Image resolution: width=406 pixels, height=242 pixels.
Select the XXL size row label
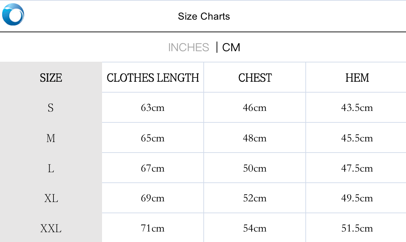click(x=51, y=229)
